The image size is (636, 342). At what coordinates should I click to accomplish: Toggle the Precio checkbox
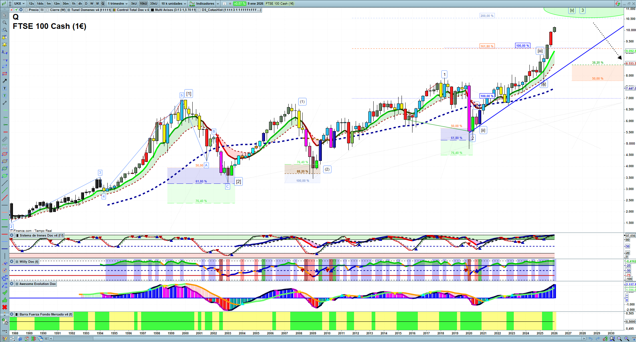tap(26, 10)
